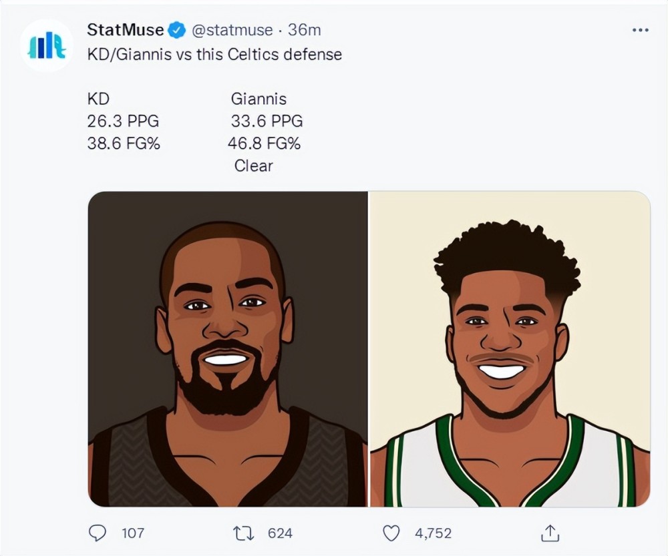Click the reply speech bubble icon
Screen dimensions: 668x556
click(x=98, y=533)
